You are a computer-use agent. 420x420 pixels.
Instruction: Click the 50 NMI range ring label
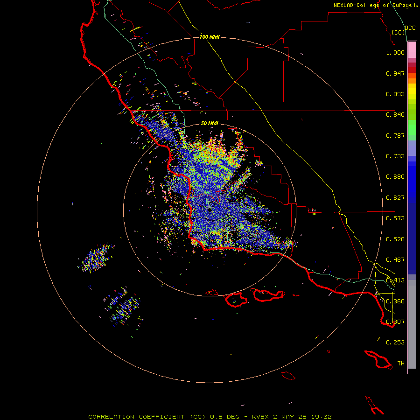(210, 124)
